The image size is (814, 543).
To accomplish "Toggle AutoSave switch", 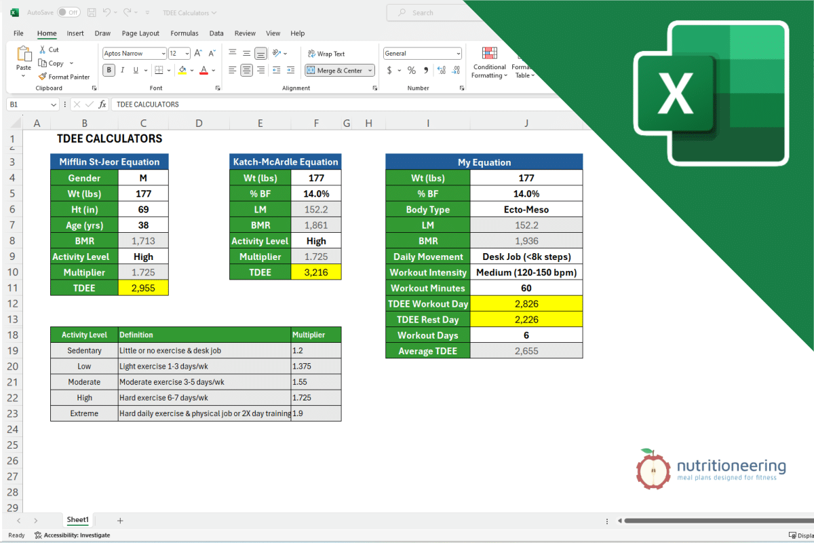I will pos(68,12).
